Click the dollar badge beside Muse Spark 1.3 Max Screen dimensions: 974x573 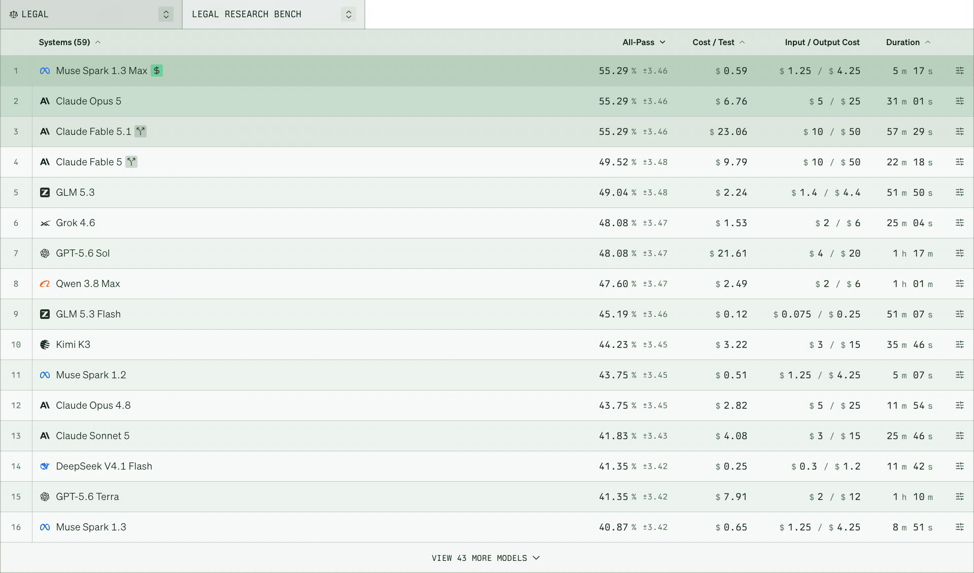[x=157, y=71]
